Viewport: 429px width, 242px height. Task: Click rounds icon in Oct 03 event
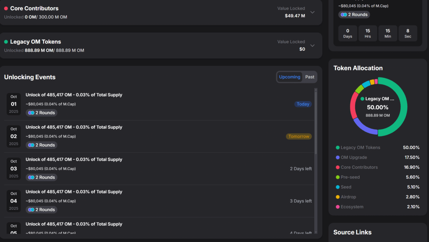tap(31, 177)
